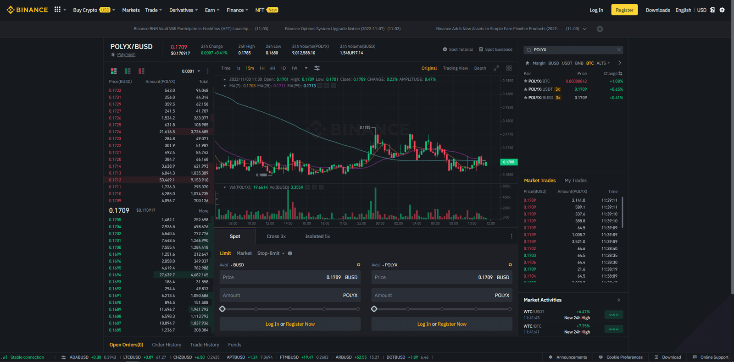734x362 pixels.
Task: Open Spot Tutorial video link
Action: [x=457, y=49]
